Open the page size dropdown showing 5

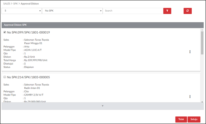(22, 11)
